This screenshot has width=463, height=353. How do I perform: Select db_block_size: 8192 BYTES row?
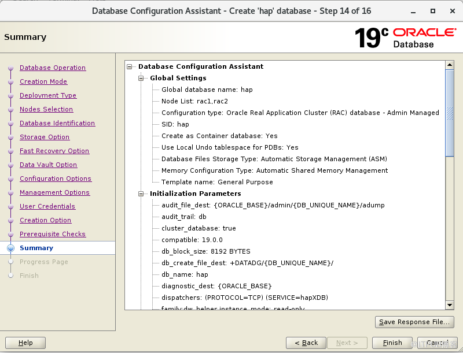point(206,251)
